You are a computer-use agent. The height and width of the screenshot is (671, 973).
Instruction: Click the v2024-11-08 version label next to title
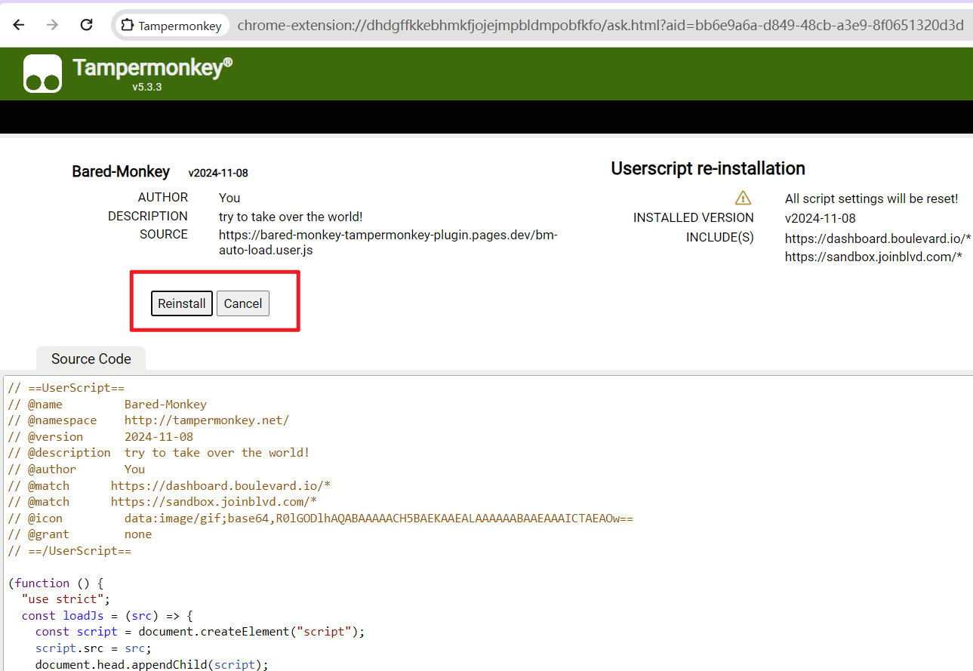[217, 172]
